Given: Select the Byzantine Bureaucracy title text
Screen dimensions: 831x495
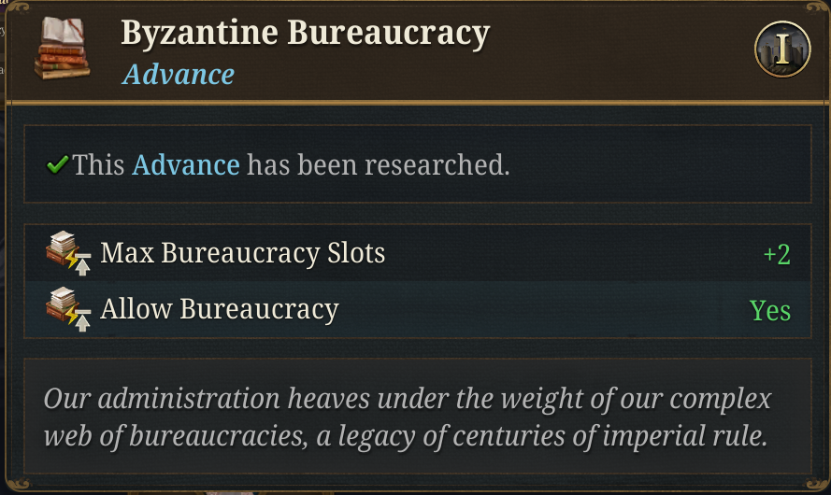Looking at the screenshot, I should [305, 34].
